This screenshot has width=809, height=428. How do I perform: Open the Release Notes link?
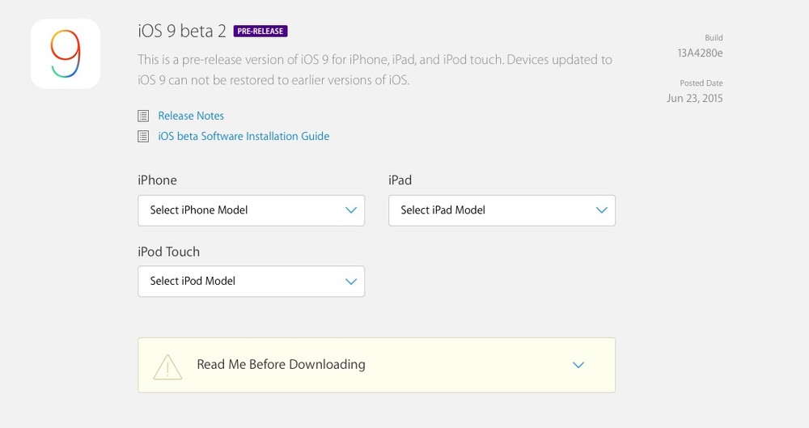[x=191, y=116]
